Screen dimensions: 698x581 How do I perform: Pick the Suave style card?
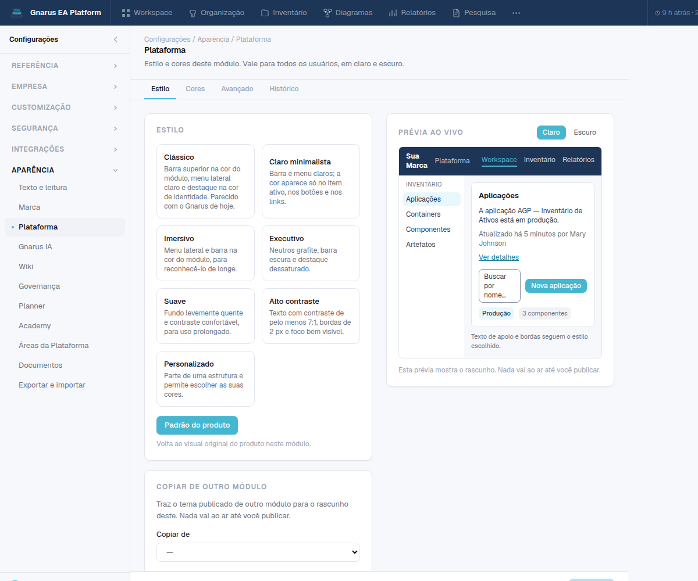(x=205, y=316)
